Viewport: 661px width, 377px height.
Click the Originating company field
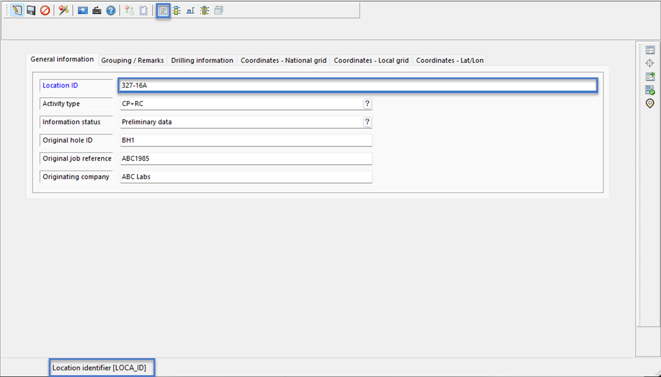click(x=245, y=177)
